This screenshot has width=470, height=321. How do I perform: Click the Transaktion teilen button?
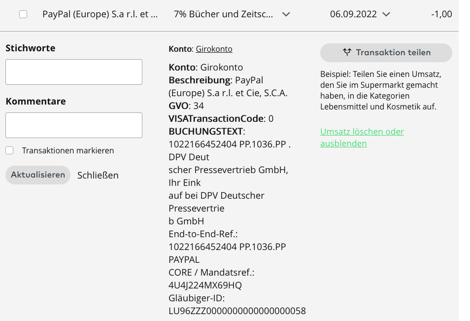(x=386, y=52)
